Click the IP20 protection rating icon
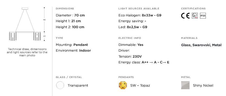226x96 pixels. coord(203,16)
